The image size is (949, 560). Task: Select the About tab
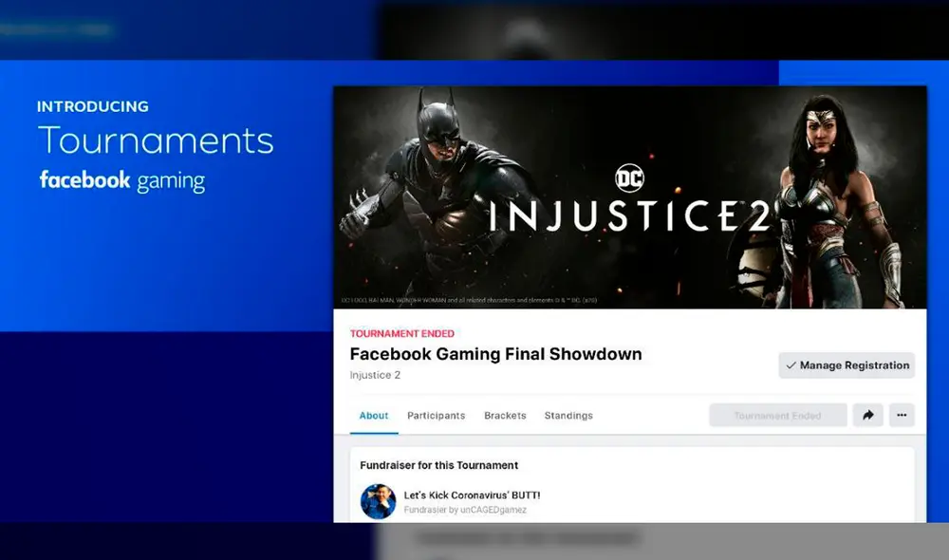[373, 416]
